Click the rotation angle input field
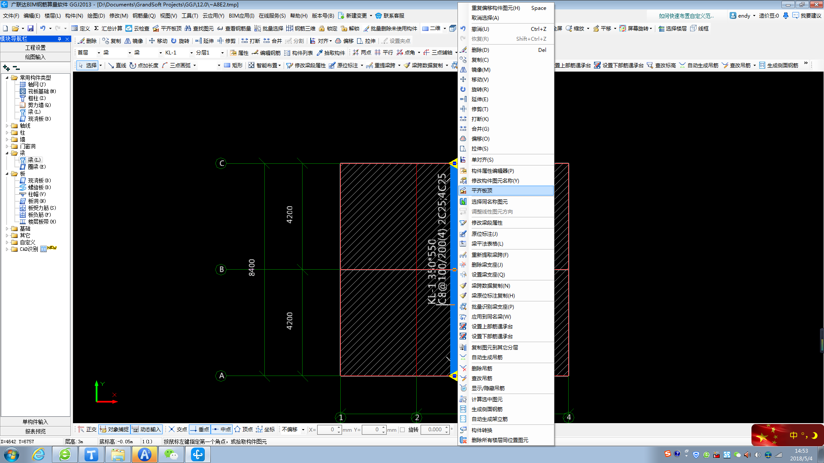824x463 pixels. (433, 430)
